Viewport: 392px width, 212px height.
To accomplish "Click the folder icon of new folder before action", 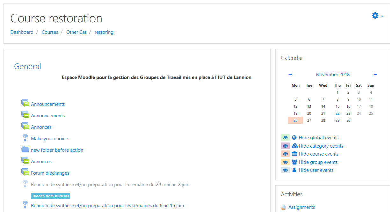I will click(x=25, y=150).
